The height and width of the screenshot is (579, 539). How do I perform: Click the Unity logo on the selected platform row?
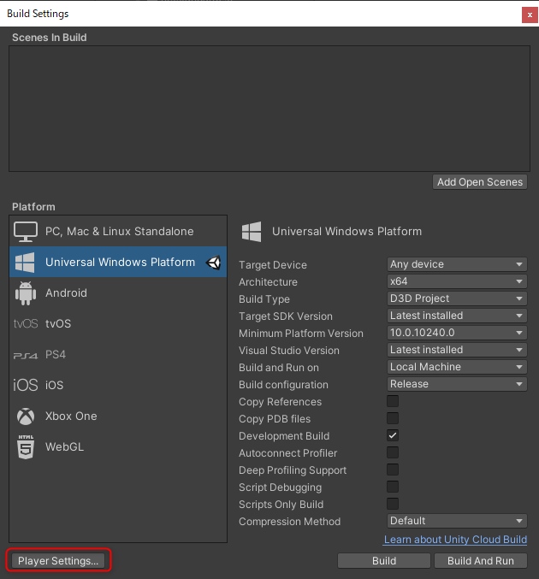pyautogui.click(x=214, y=263)
